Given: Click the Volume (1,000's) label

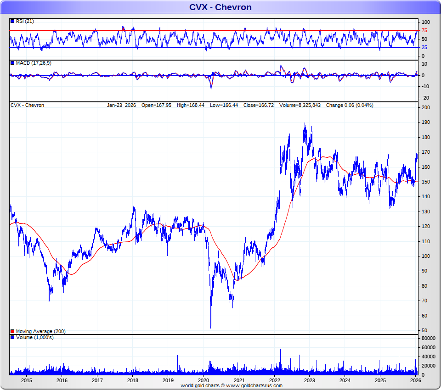Looking at the screenshot, I should (x=34, y=337).
